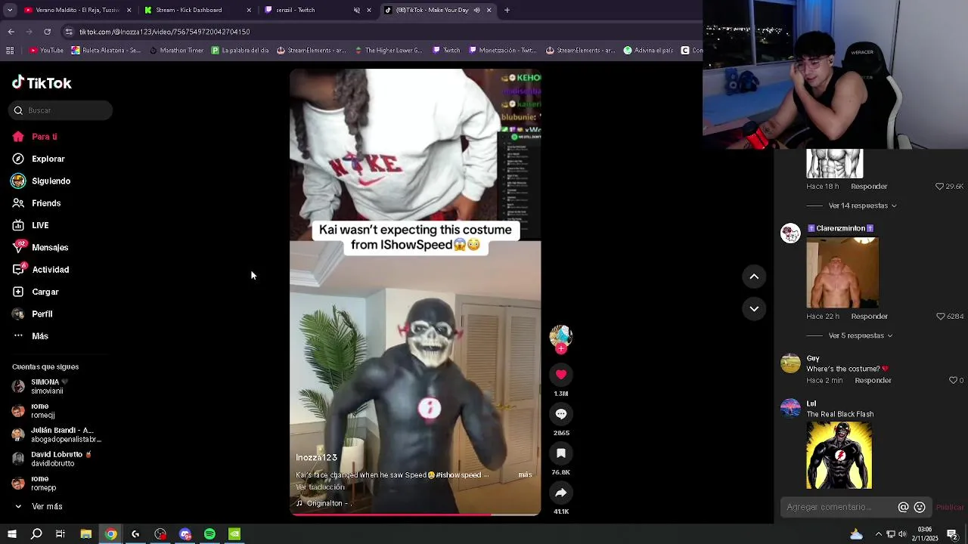Open the video comments bubble icon
Viewport: 968px width, 544px height.
561,413
